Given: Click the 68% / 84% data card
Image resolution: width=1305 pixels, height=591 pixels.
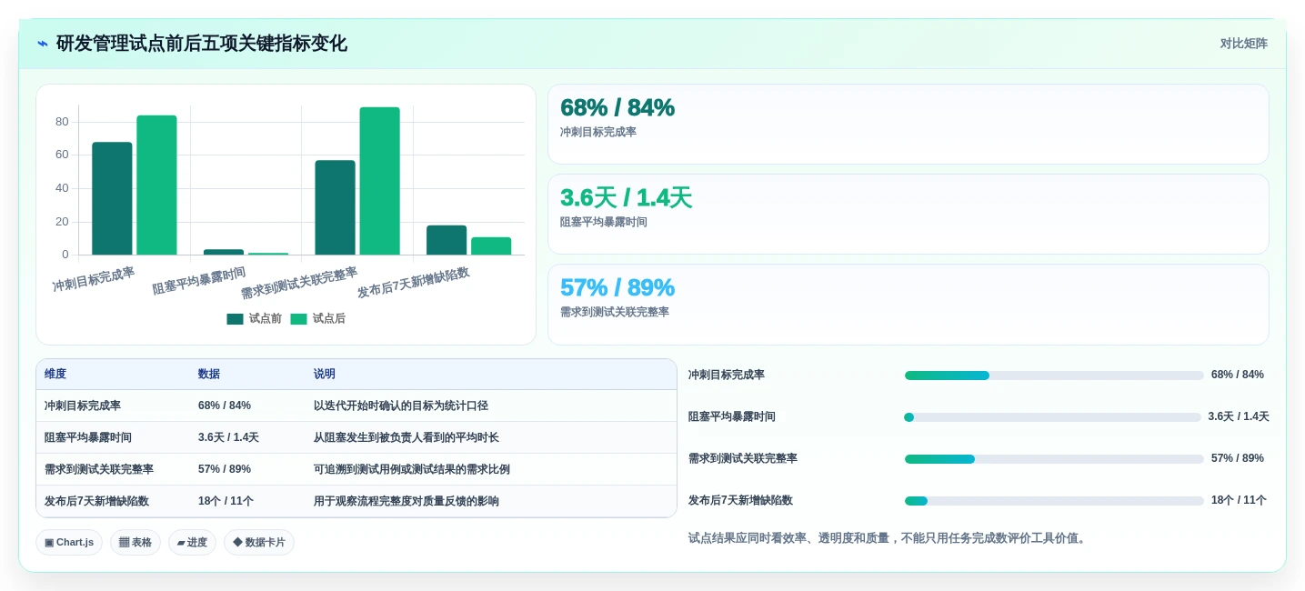Looking at the screenshot, I should [x=908, y=125].
